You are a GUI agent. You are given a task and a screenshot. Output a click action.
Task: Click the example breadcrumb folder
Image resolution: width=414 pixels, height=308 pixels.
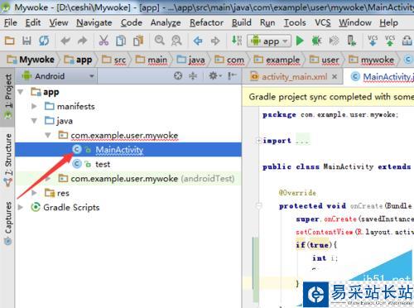point(277,60)
